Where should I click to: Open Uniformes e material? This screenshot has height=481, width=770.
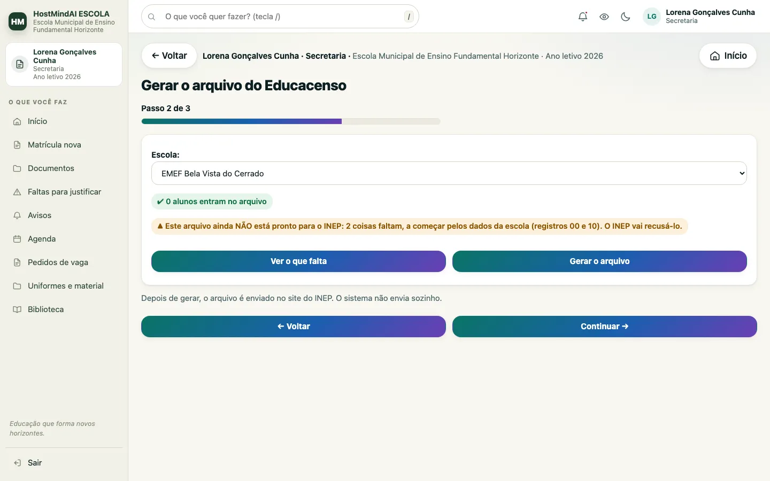tap(64, 286)
